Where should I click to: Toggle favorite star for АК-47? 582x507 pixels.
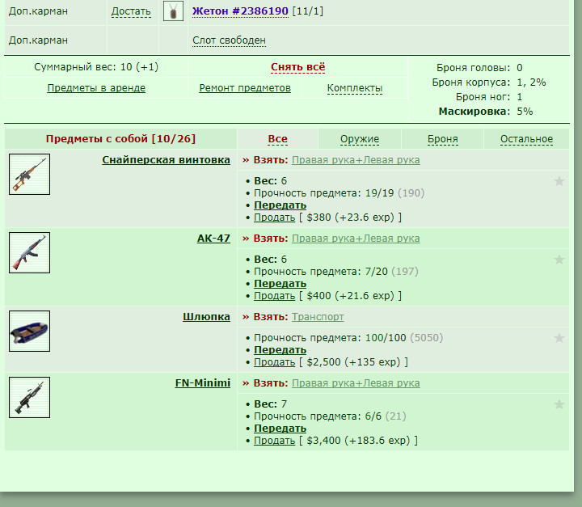(x=559, y=260)
